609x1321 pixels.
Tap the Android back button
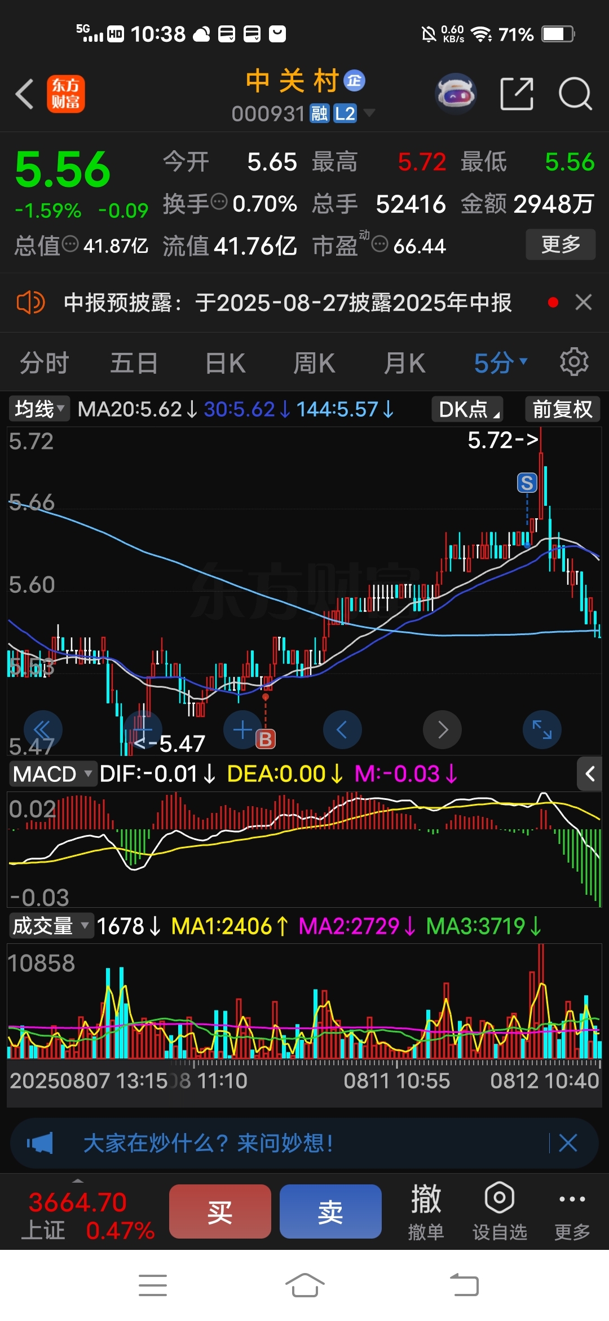point(464,1285)
